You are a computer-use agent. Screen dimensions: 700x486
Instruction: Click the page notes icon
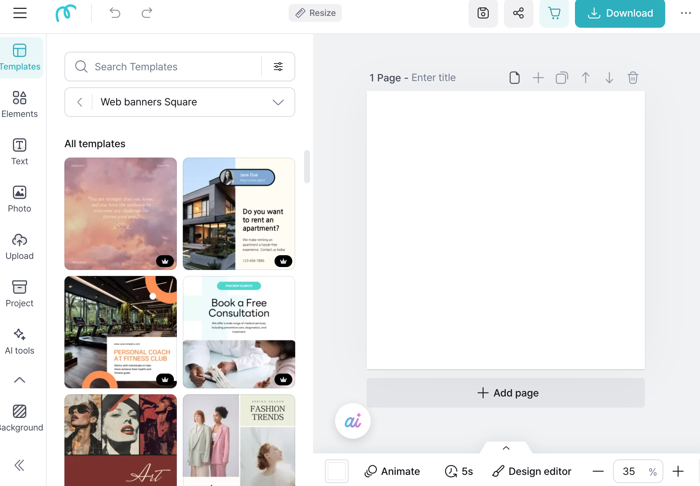click(x=515, y=78)
